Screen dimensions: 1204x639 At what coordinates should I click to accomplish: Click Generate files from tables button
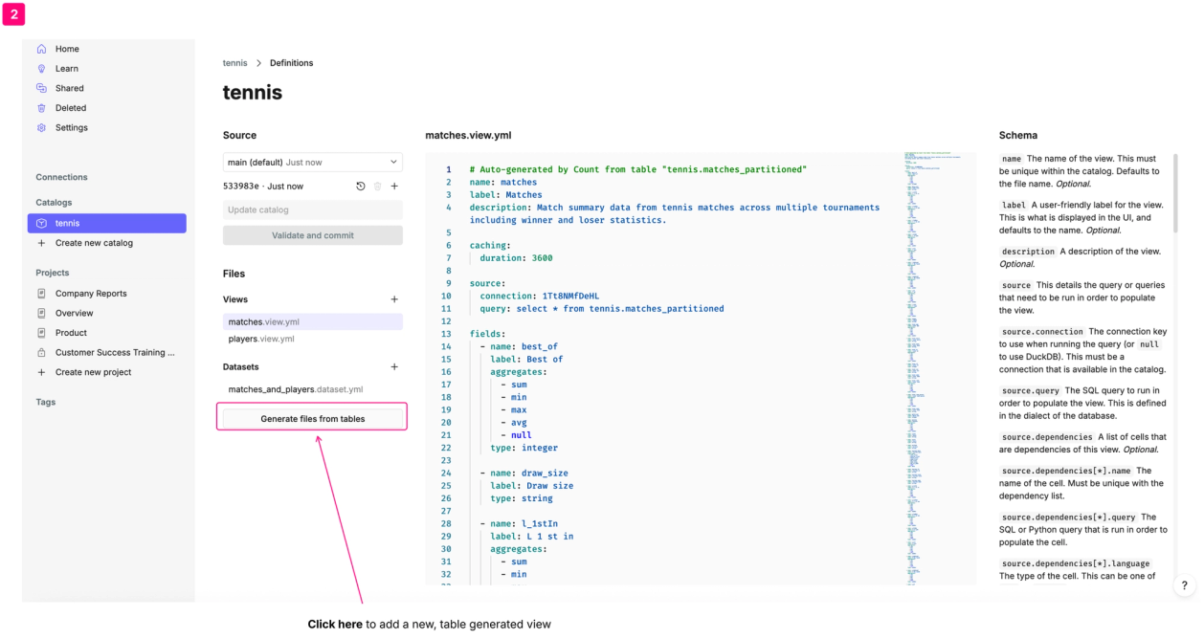[x=313, y=419]
